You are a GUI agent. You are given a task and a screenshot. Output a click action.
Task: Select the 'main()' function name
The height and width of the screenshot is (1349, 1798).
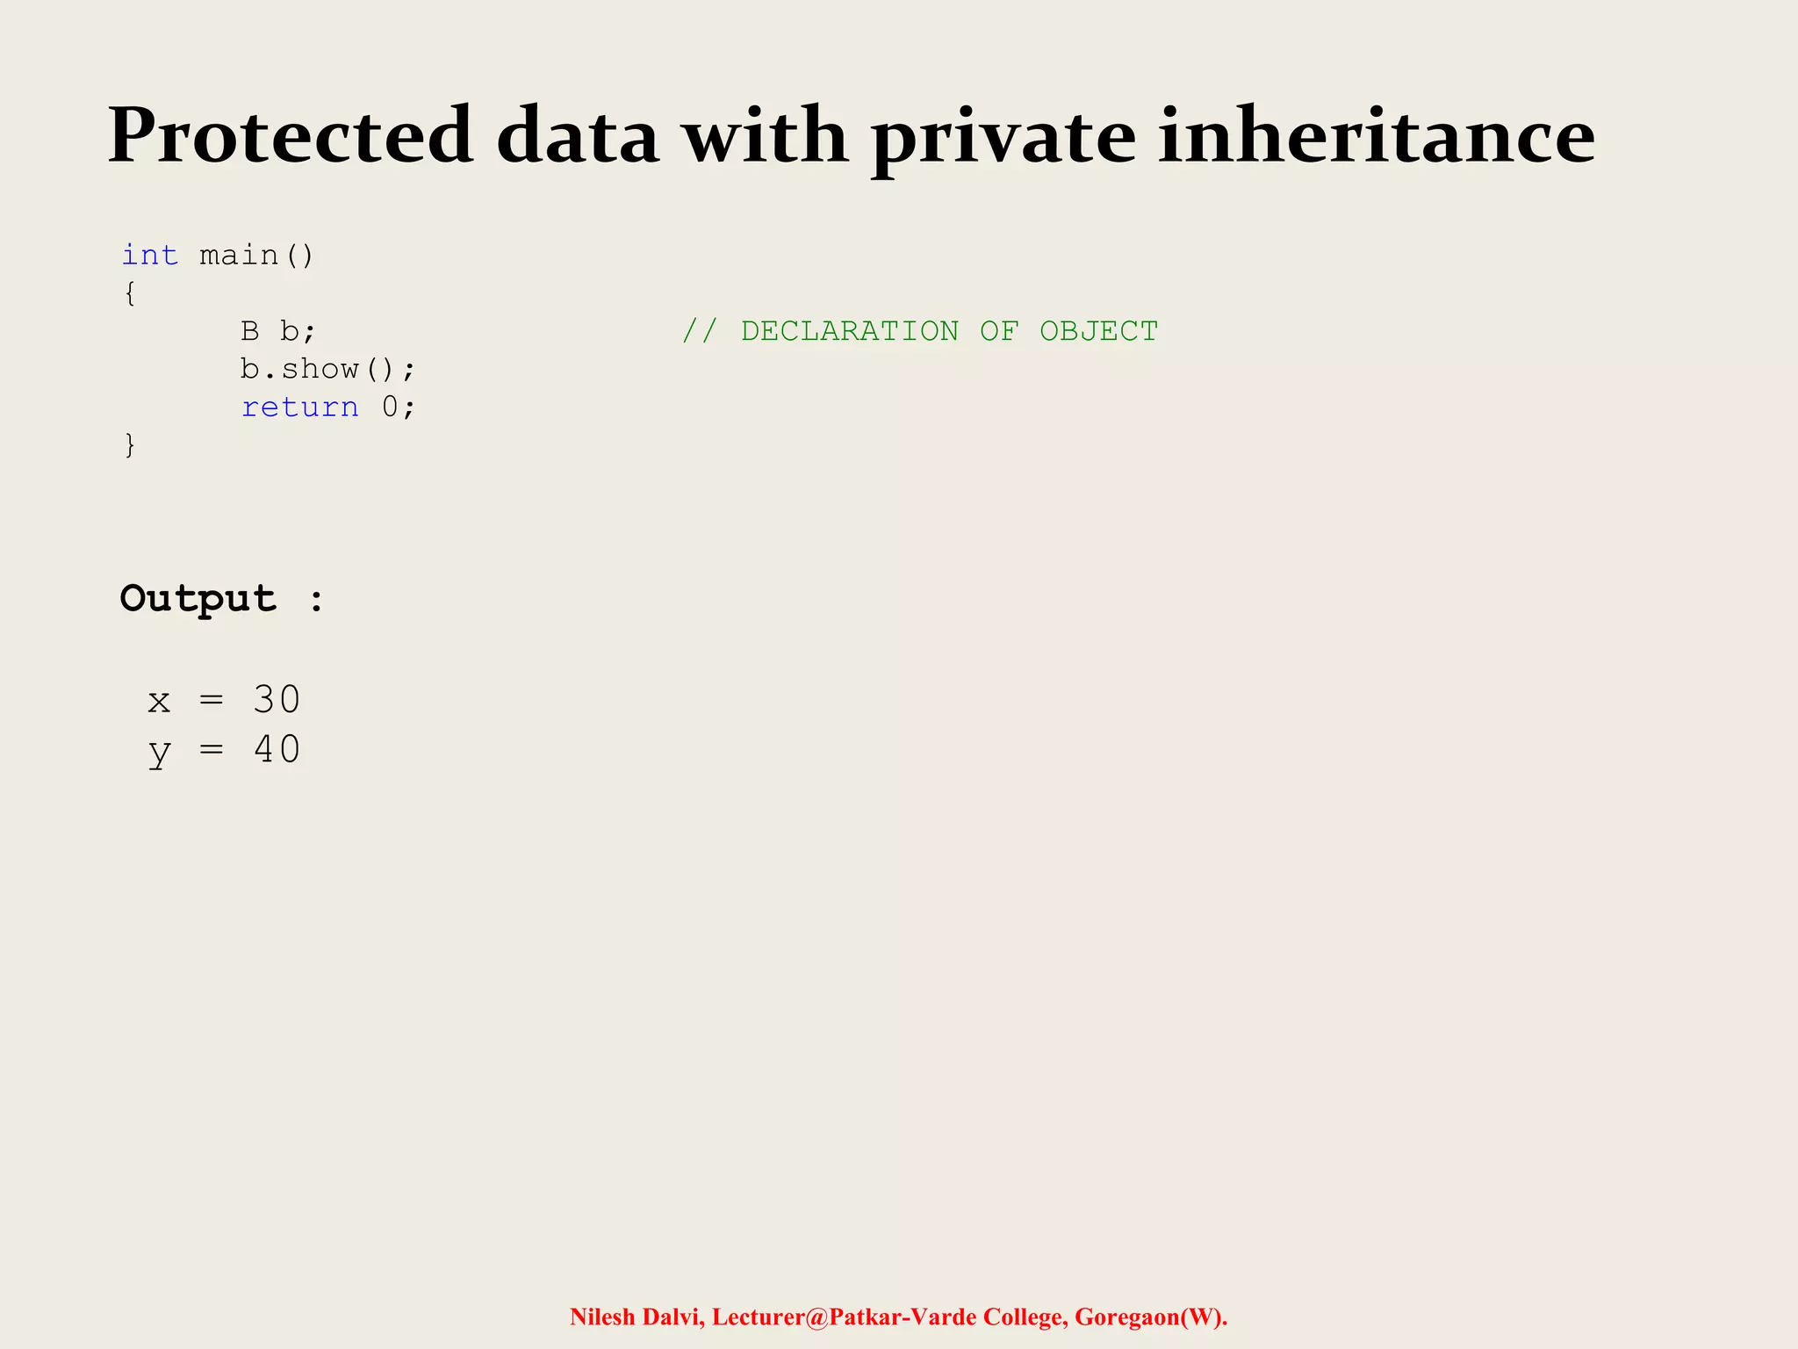pyautogui.click(x=256, y=256)
